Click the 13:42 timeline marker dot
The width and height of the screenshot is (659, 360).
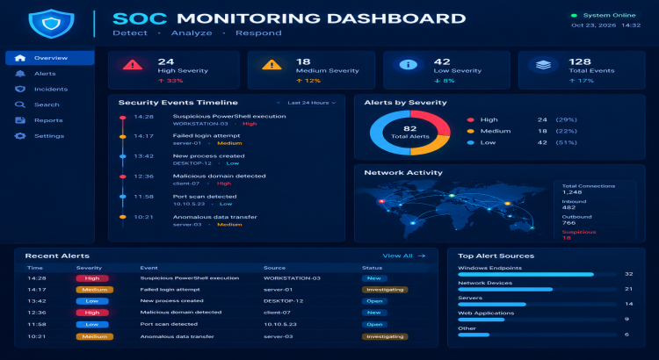tap(123, 156)
